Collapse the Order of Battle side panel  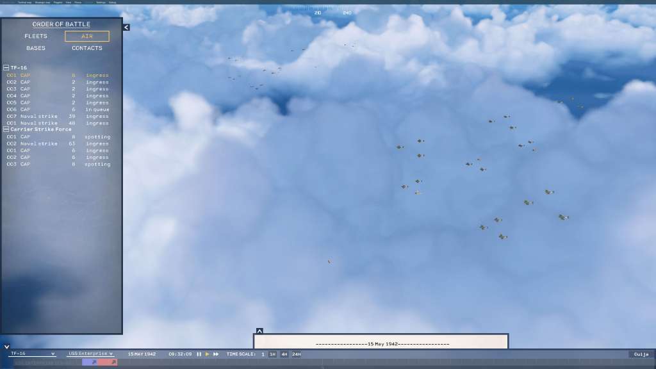tap(126, 28)
